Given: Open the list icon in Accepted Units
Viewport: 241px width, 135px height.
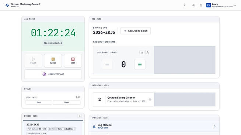Looking at the screenshot, I should pyautogui.click(x=142, y=52).
